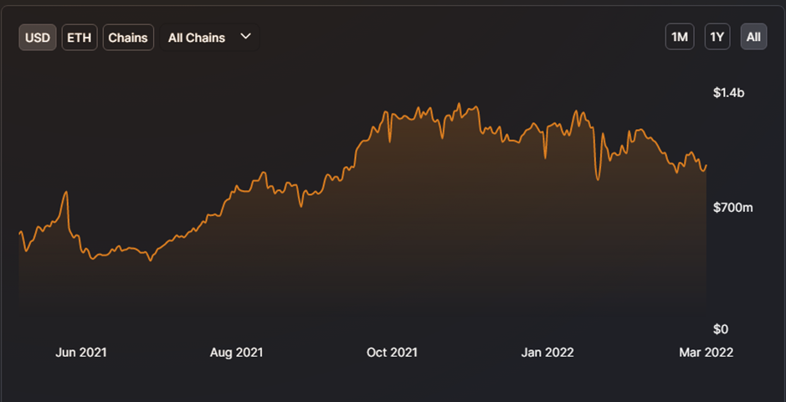Toggle the Chains breakdown view

pos(128,38)
